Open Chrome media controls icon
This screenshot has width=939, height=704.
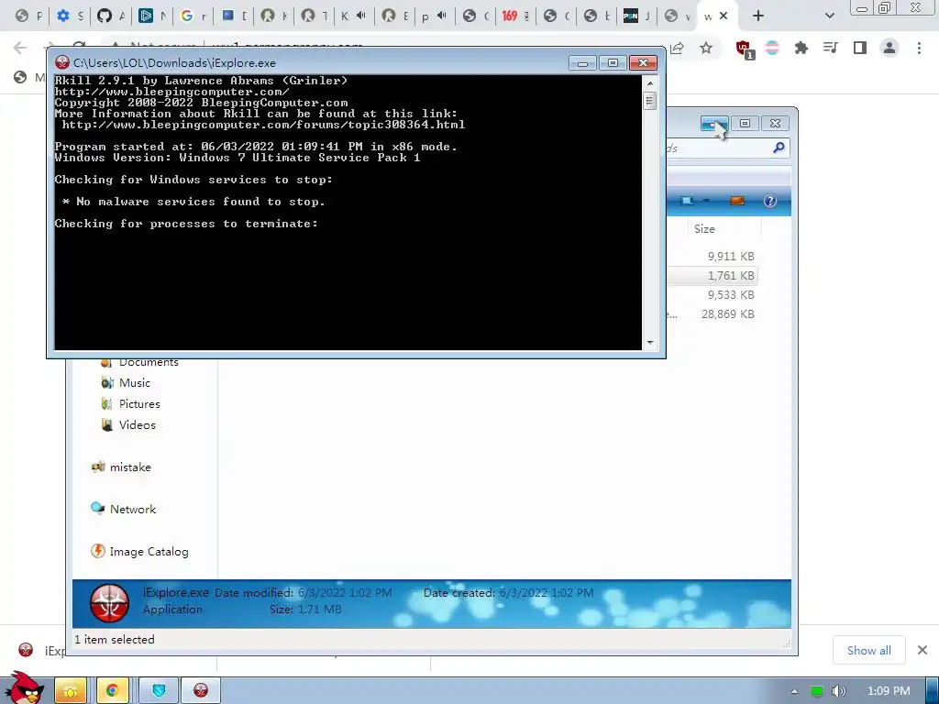[x=830, y=48]
